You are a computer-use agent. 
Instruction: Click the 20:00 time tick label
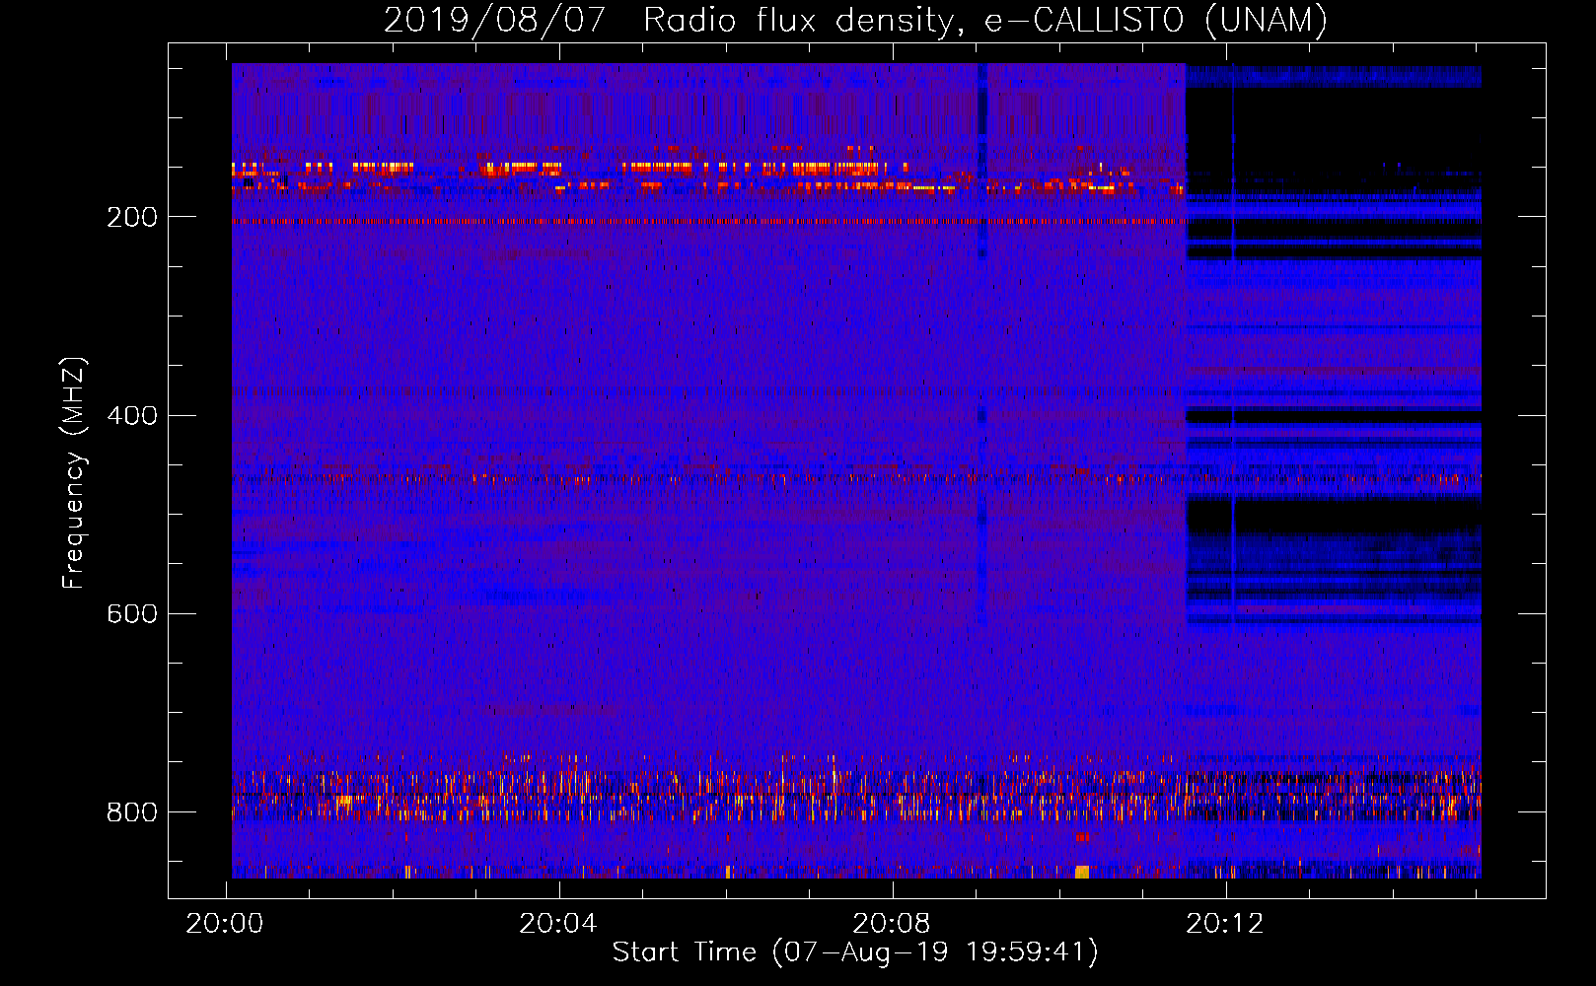(225, 923)
